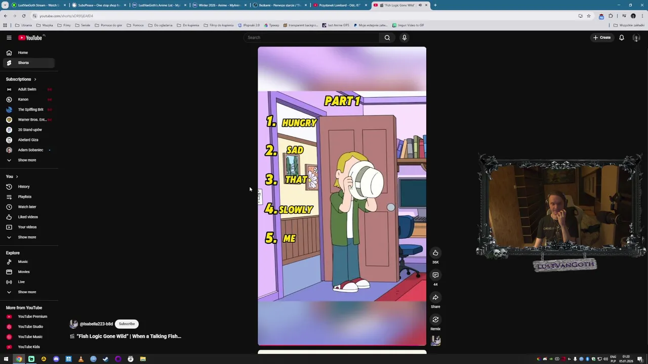Click the Shorts video player
The width and height of the screenshot is (648, 364).
coord(342,196)
